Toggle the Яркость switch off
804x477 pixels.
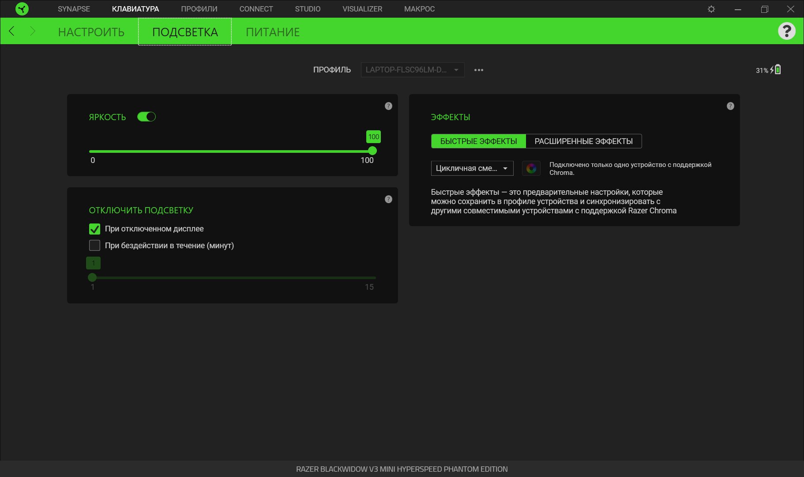point(147,117)
